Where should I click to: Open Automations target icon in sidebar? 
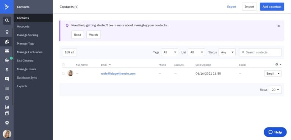[x=7, y=60]
